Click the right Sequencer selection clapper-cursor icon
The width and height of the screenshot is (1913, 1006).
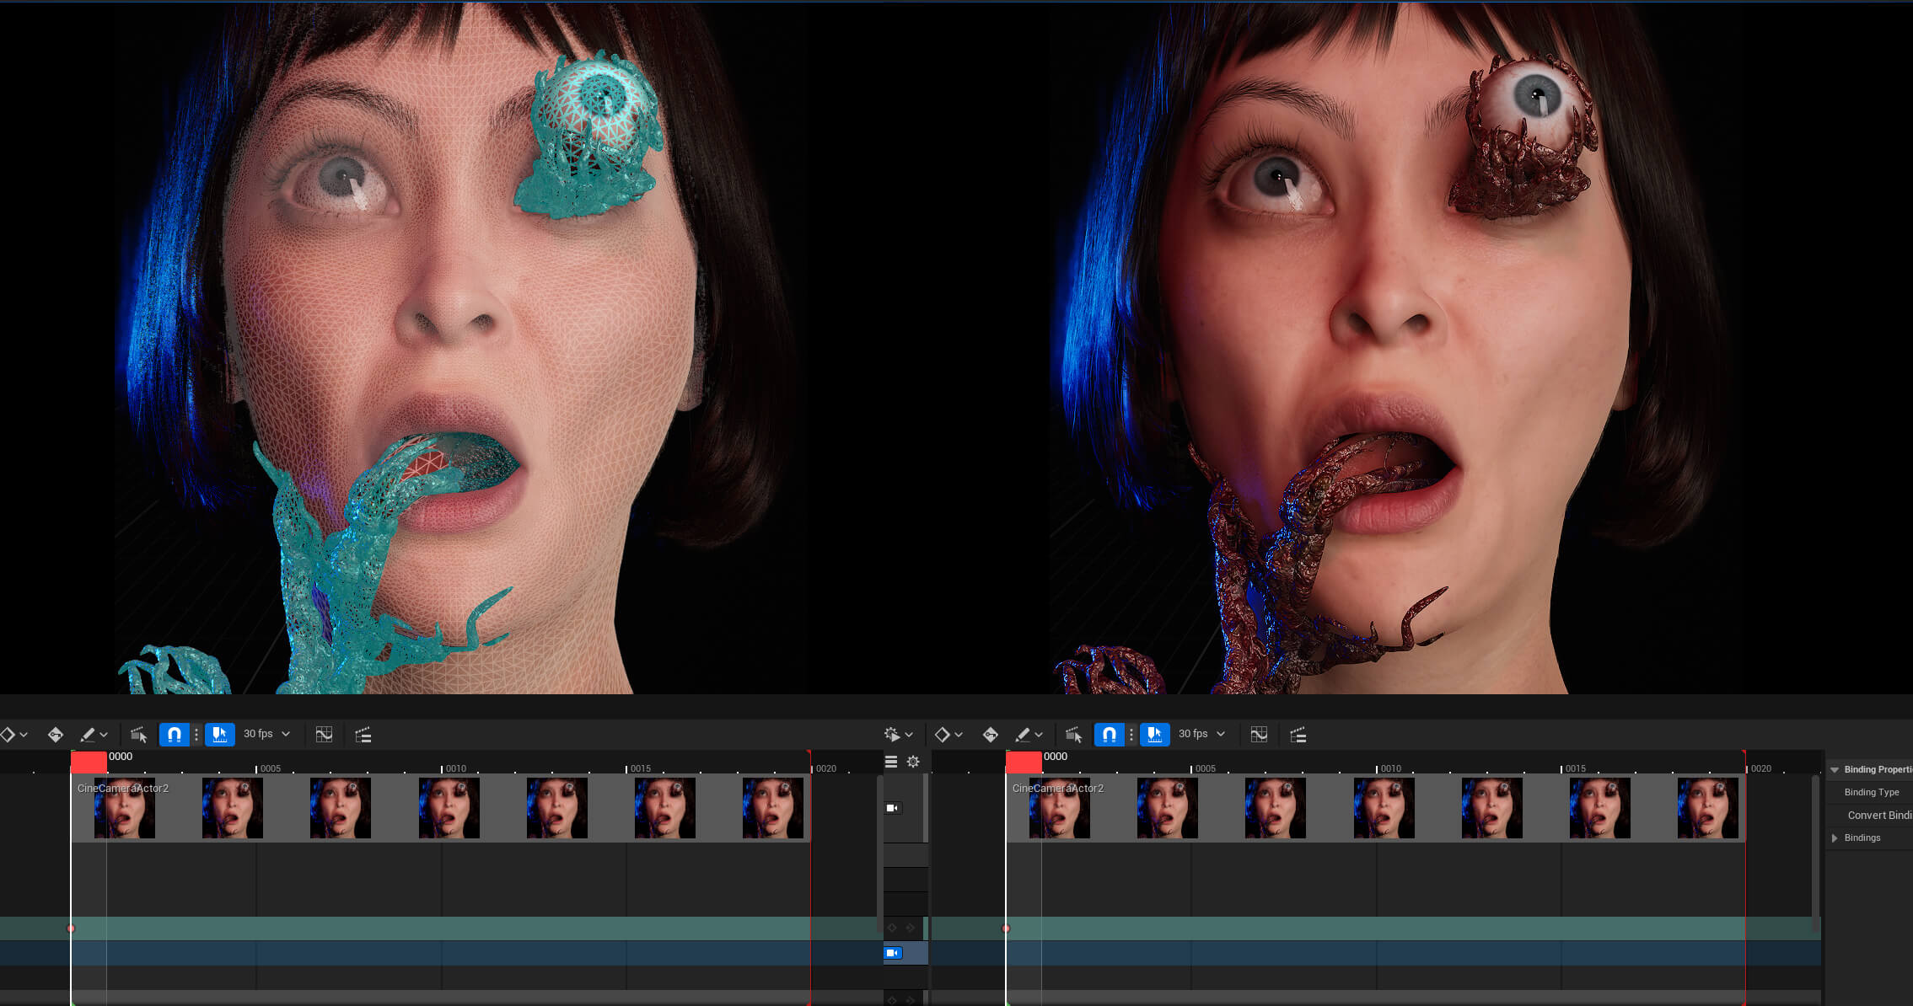[x=1074, y=735]
